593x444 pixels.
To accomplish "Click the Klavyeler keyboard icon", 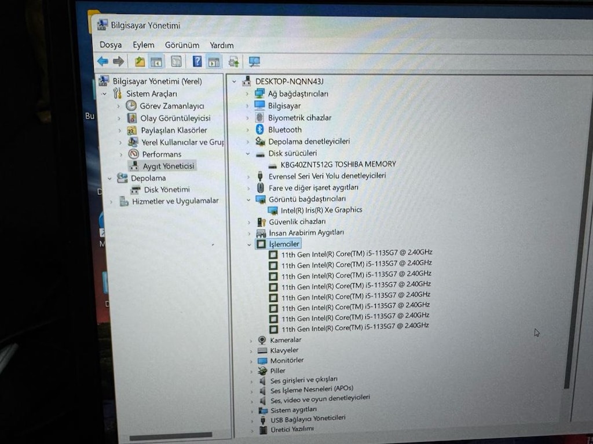I will click(x=262, y=350).
